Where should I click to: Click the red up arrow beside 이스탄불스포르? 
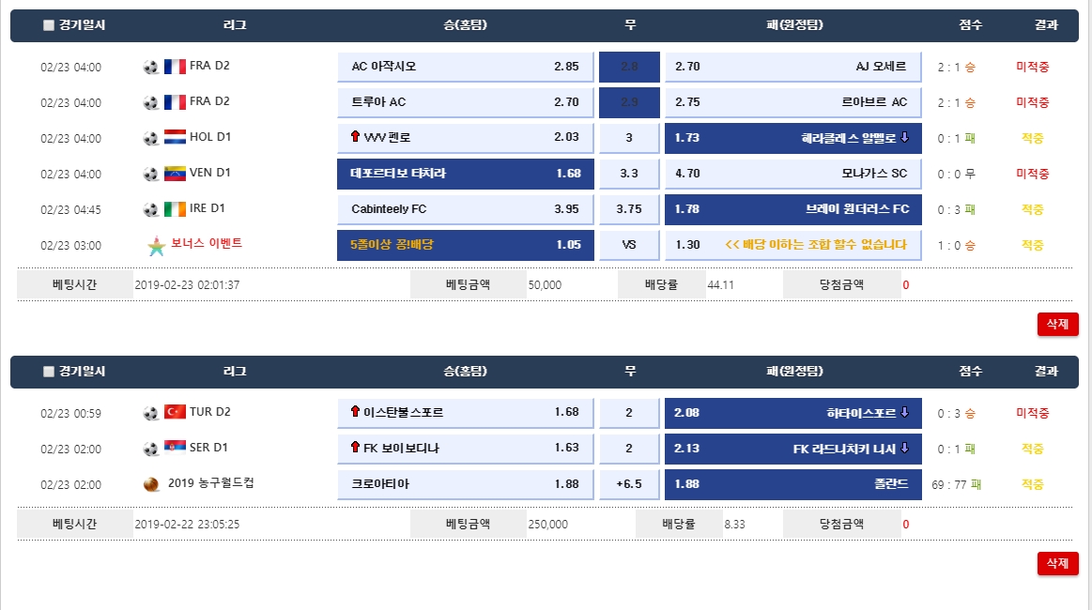pyautogui.click(x=355, y=412)
